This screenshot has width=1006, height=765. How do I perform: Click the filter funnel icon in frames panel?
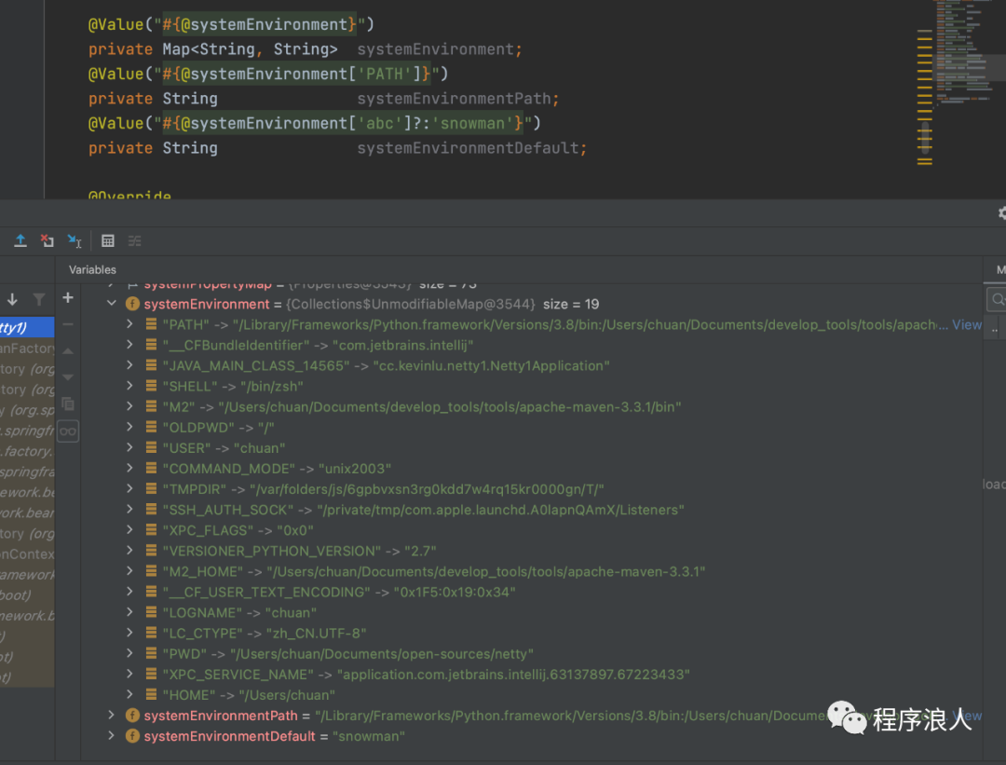pyautogui.click(x=39, y=299)
